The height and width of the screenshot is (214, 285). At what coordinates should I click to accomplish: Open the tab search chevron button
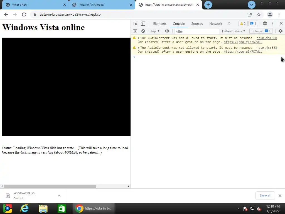(252, 5)
